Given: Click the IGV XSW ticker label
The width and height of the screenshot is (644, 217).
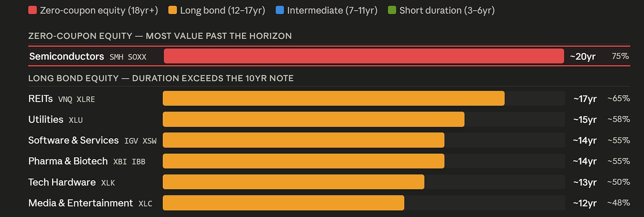Looking at the screenshot, I should tap(141, 141).
